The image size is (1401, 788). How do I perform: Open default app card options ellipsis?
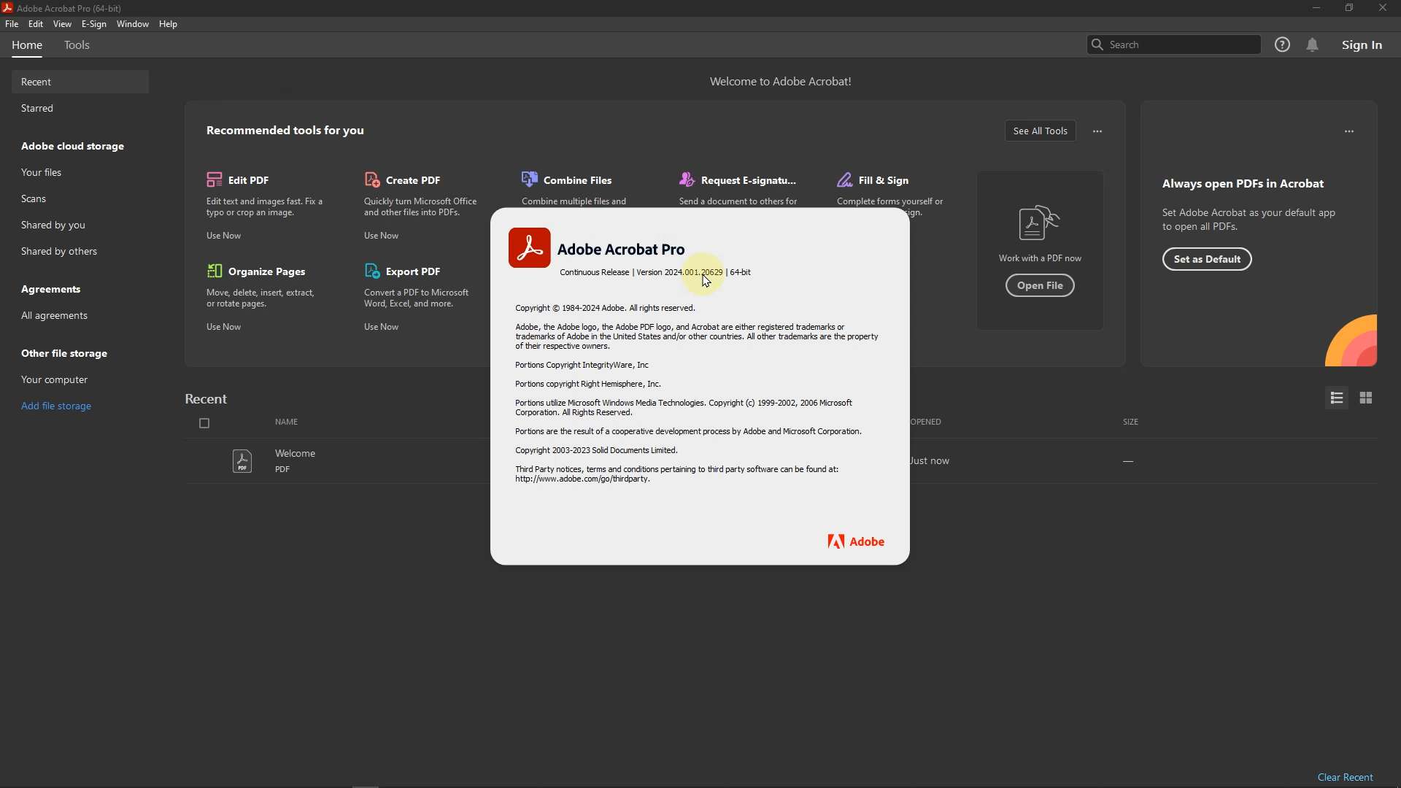1349,131
